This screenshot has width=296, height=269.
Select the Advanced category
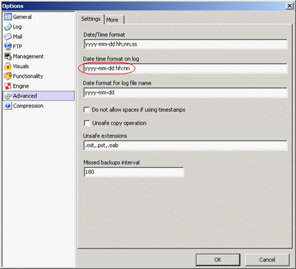(39, 96)
